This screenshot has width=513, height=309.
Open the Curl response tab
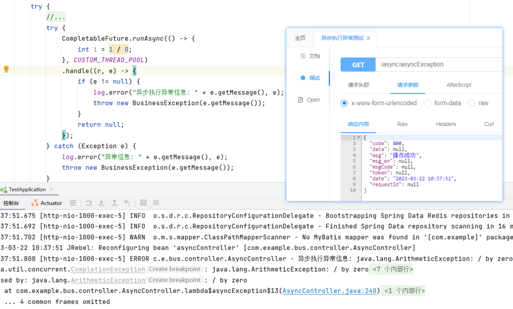[x=489, y=124]
